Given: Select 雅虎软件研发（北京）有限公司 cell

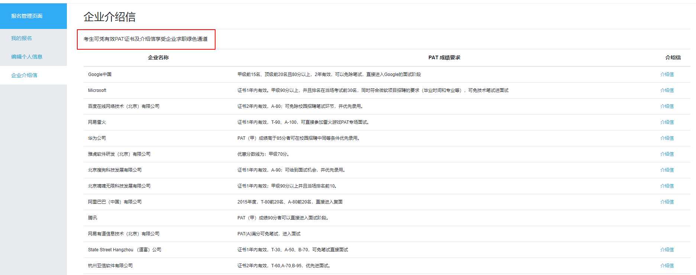Looking at the screenshot, I should (x=119, y=154).
